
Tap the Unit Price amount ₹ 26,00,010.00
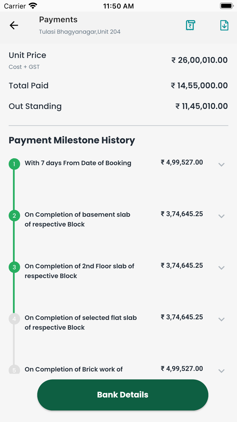tap(199, 60)
